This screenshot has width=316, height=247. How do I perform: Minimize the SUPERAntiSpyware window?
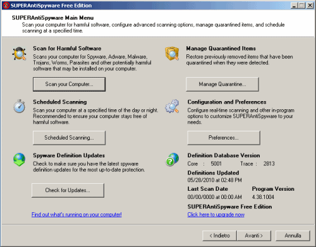(294, 6)
